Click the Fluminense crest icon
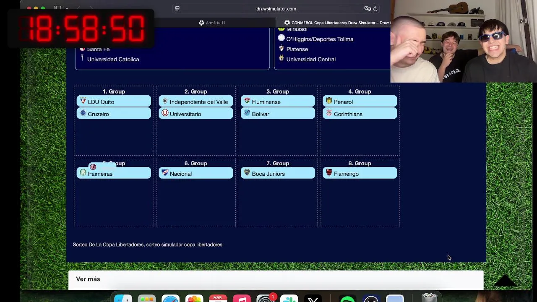This screenshot has height=302, width=537. click(x=247, y=102)
